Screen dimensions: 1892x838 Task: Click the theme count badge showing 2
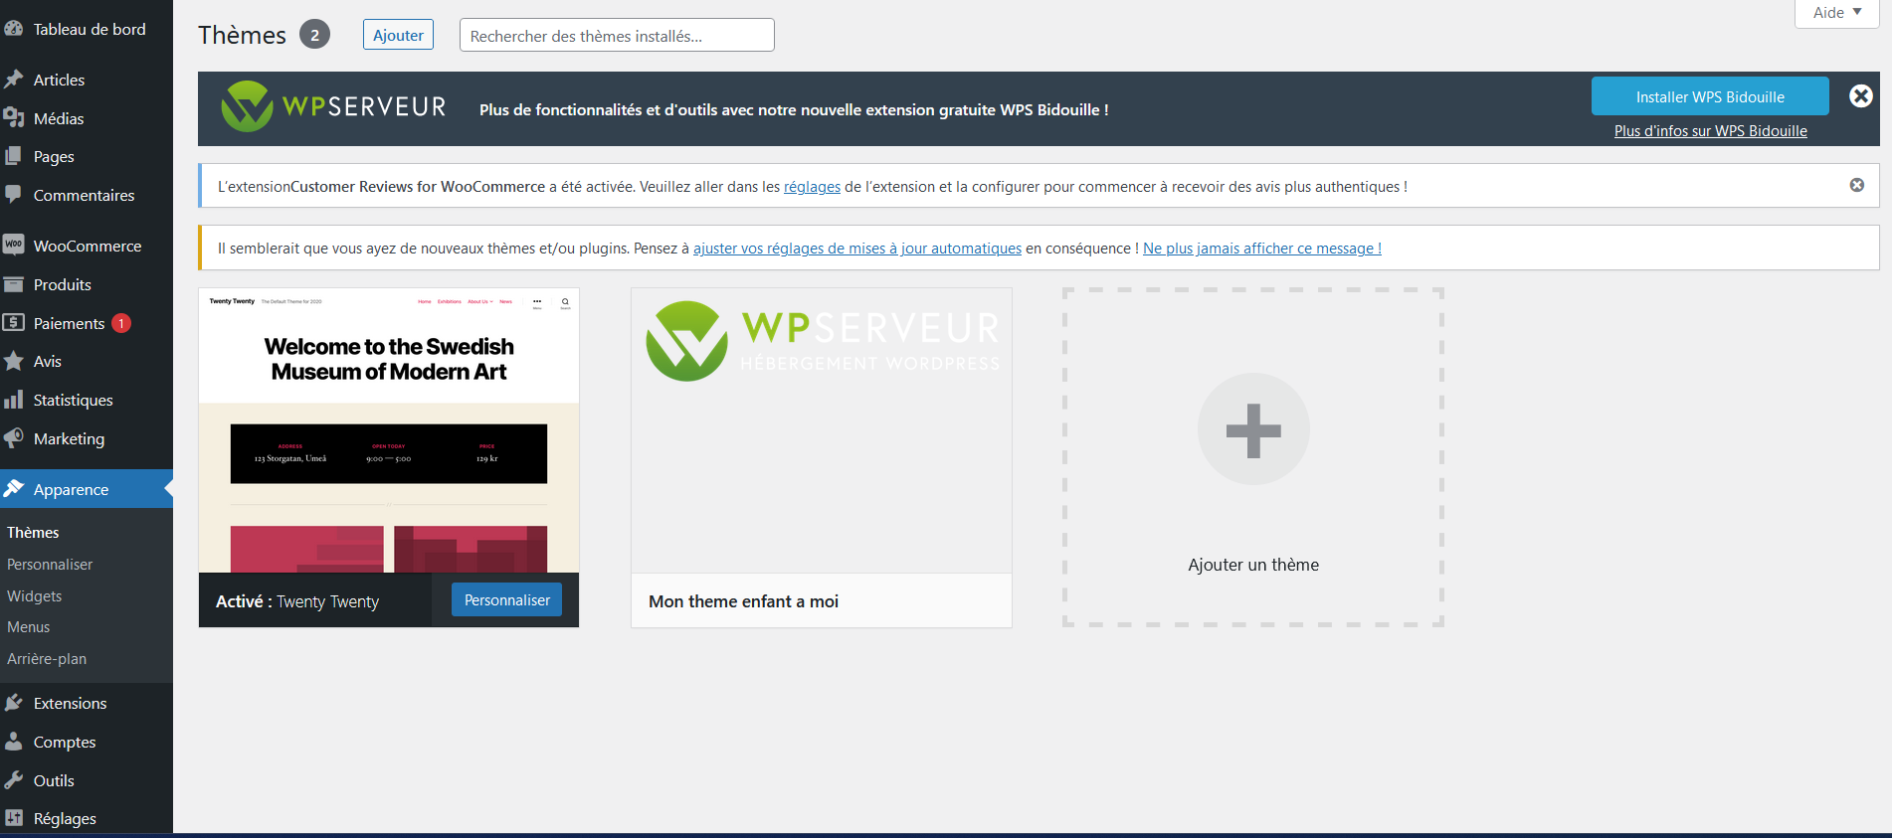tap(314, 35)
